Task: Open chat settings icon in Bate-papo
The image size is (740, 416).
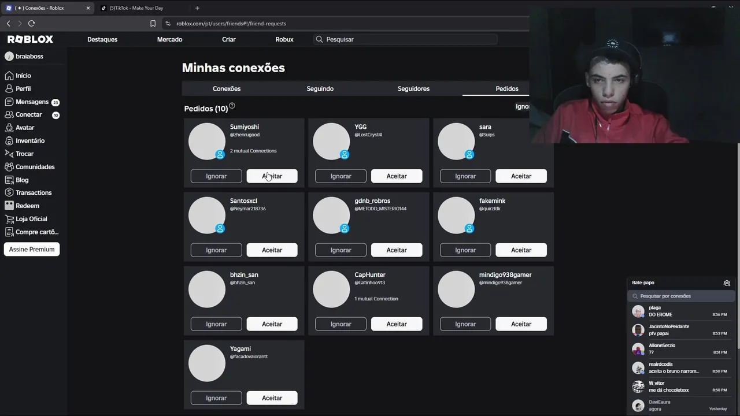Action: [727, 283]
